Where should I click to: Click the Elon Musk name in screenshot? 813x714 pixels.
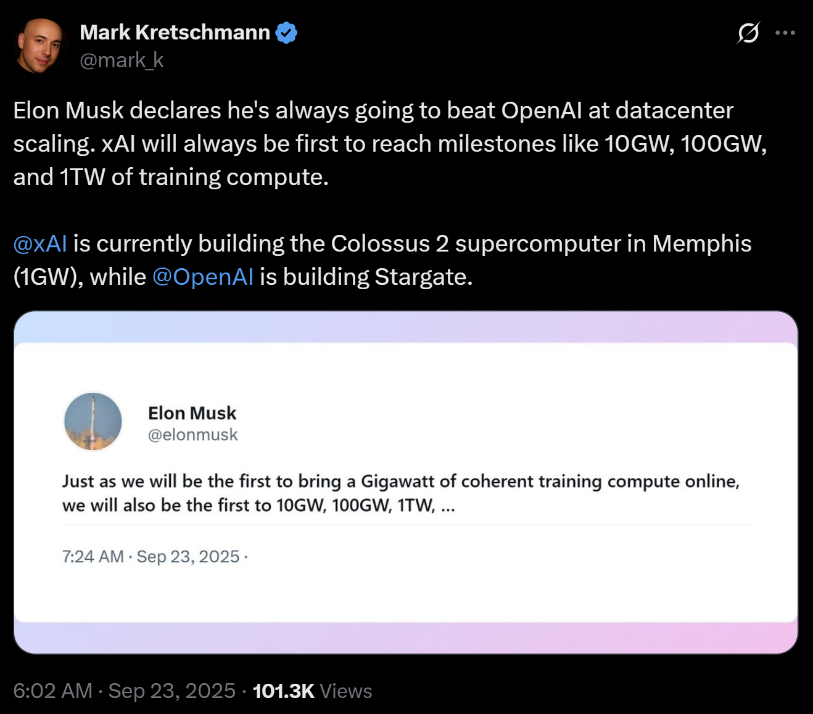point(192,413)
